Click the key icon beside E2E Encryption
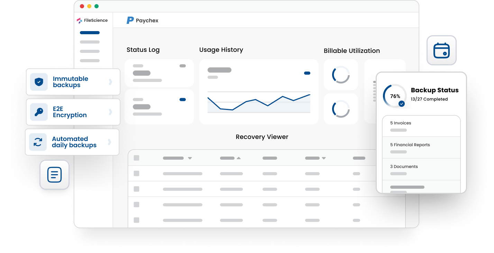Image resolution: width=494 pixels, height=253 pixels. pos(39,112)
